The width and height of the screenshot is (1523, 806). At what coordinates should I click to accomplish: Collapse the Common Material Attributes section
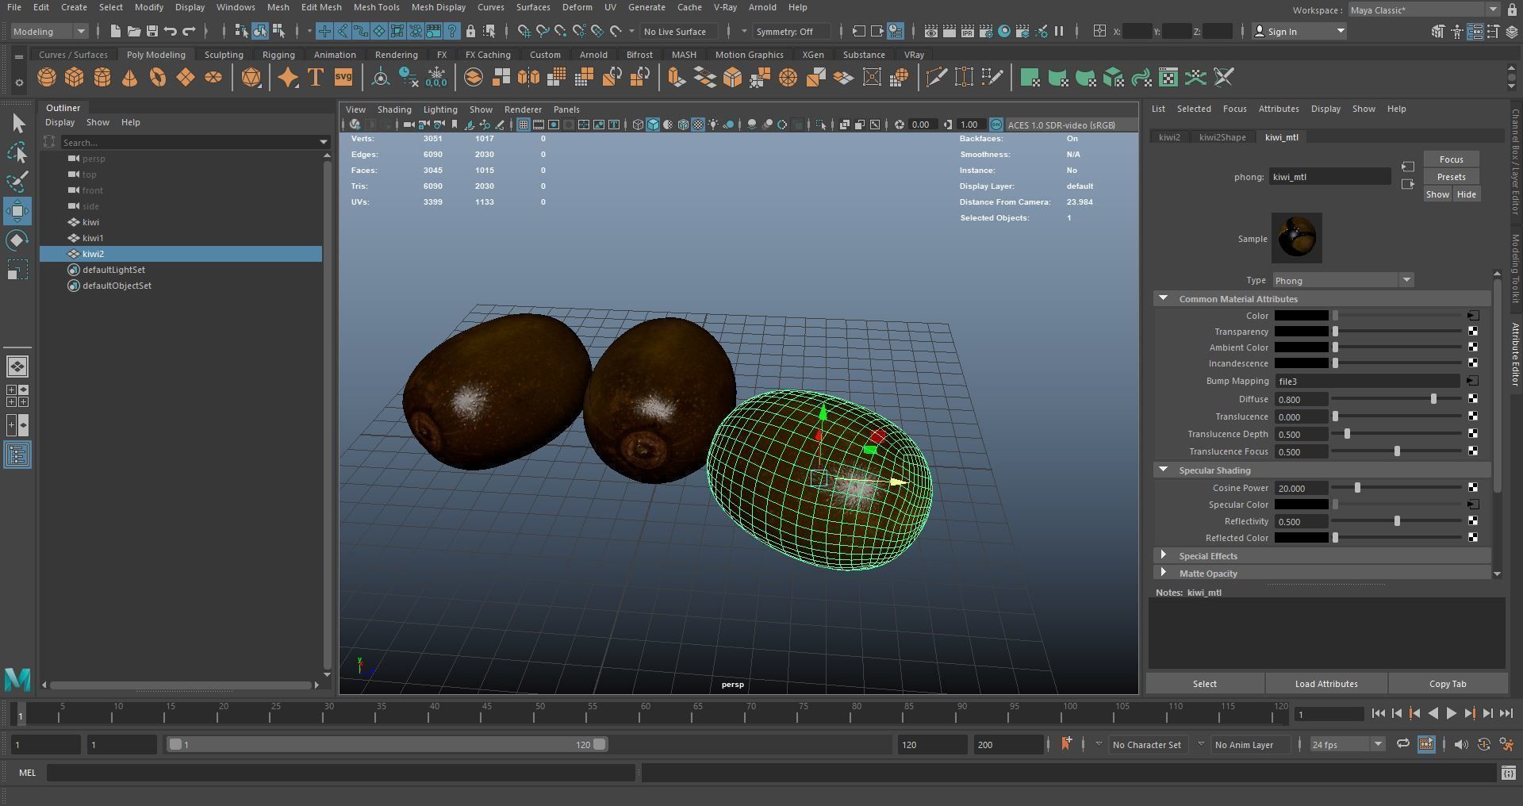(1163, 299)
